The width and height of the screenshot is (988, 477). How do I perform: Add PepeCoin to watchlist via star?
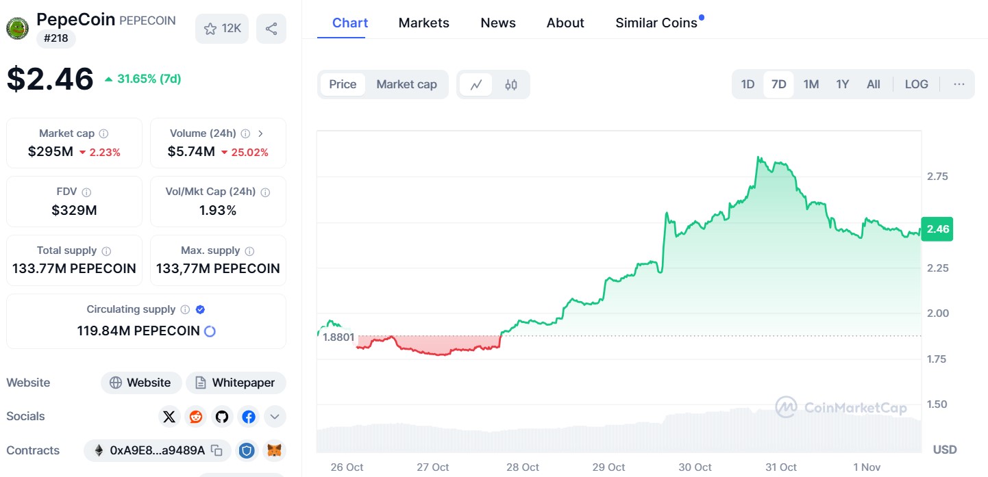click(222, 29)
